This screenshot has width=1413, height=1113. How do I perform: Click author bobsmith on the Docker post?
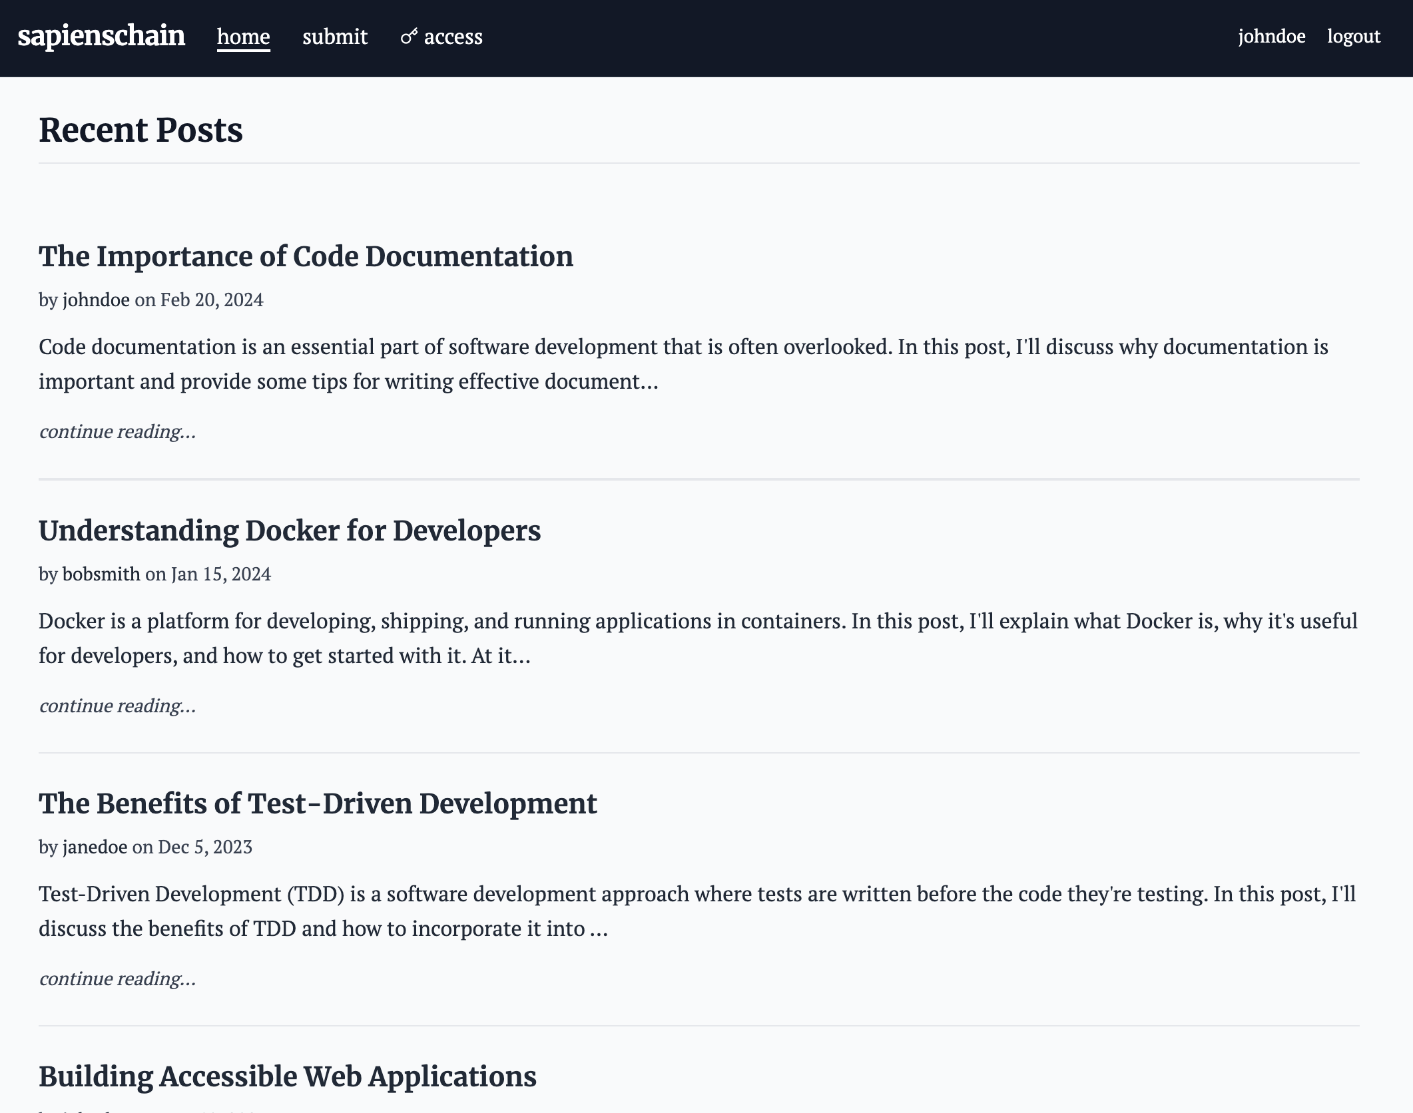pos(101,574)
